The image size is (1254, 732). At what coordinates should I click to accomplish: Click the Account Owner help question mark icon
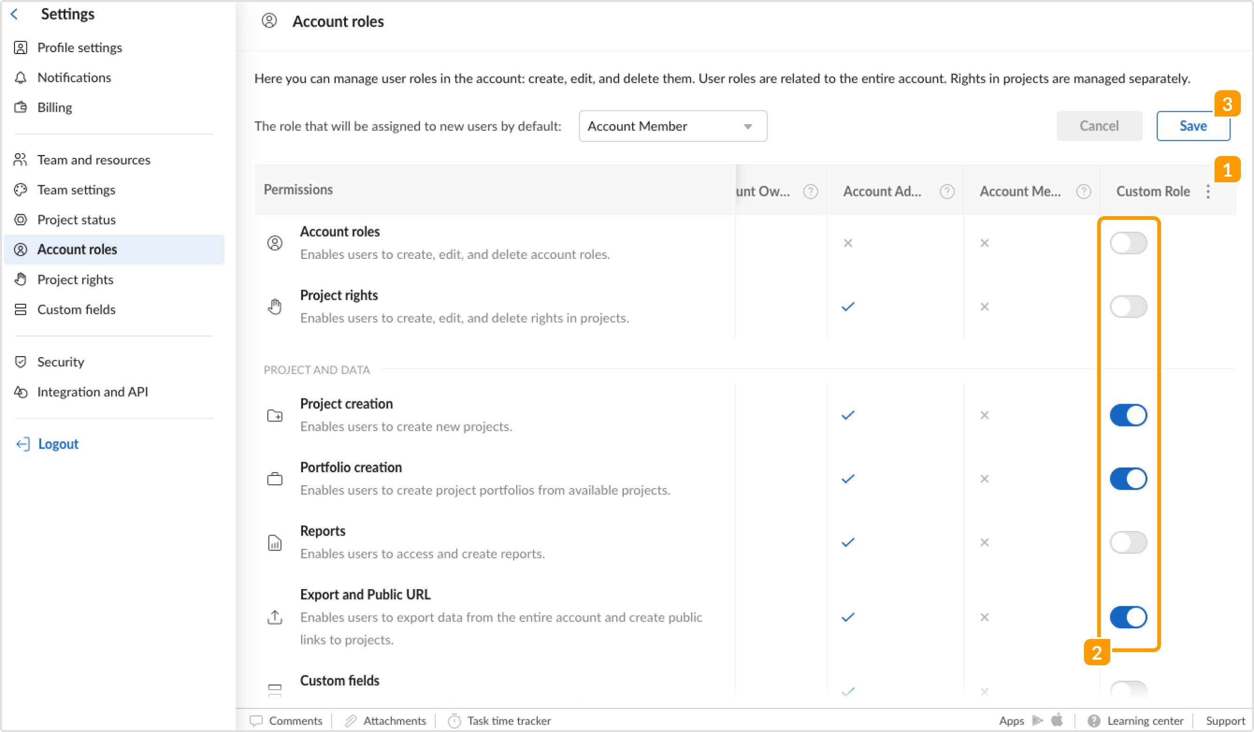click(810, 192)
